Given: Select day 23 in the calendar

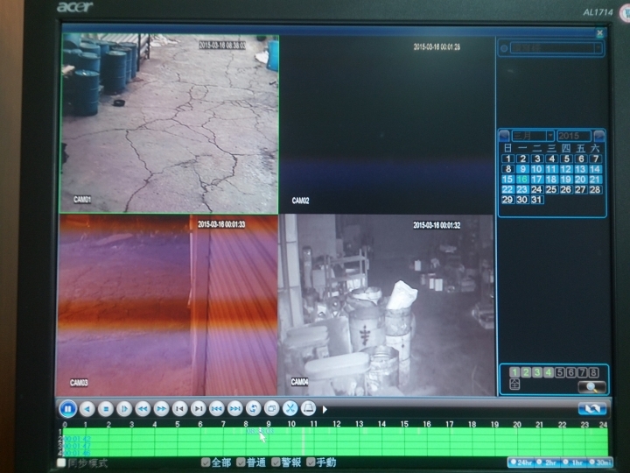Looking at the screenshot, I should point(522,189).
